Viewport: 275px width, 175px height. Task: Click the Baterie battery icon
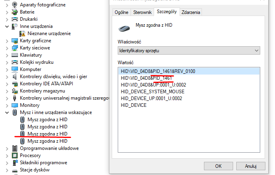tap(15, 12)
